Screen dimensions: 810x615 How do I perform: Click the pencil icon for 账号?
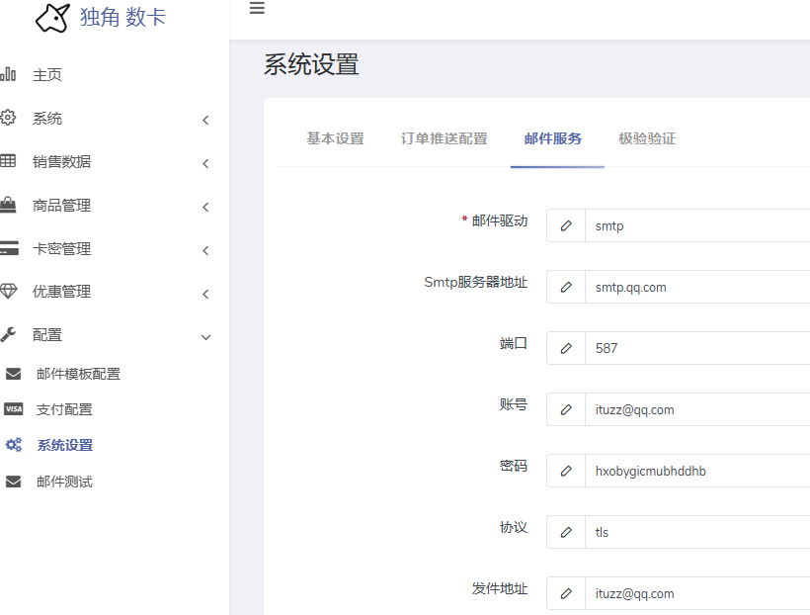coord(566,409)
